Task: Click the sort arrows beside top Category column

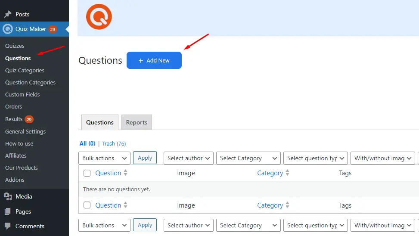Action: pyautogui.click(x=288, y=173)
